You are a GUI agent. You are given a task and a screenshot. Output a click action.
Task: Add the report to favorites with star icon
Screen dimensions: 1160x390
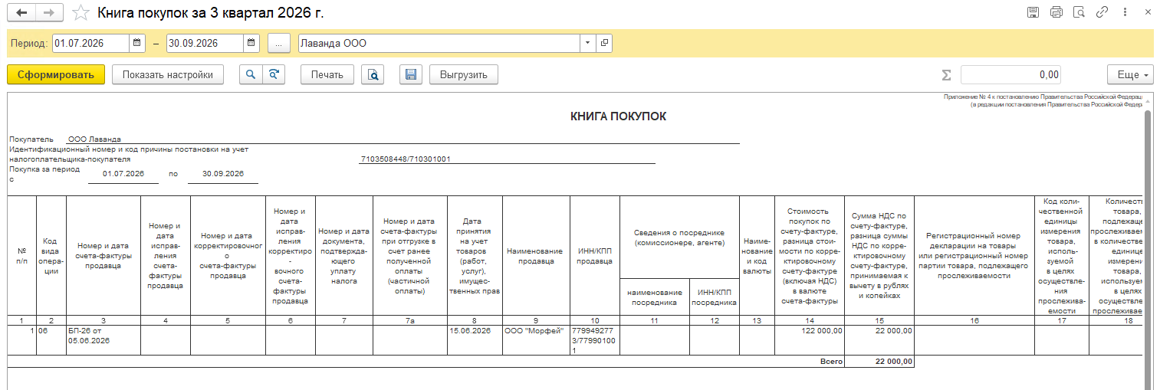coord(79,13)
